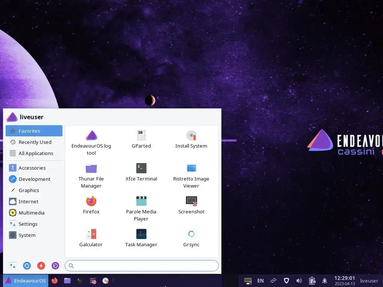The image size is (383, 287).
Task: Open the network connections tray icon
Action: (x=273, y=281)
